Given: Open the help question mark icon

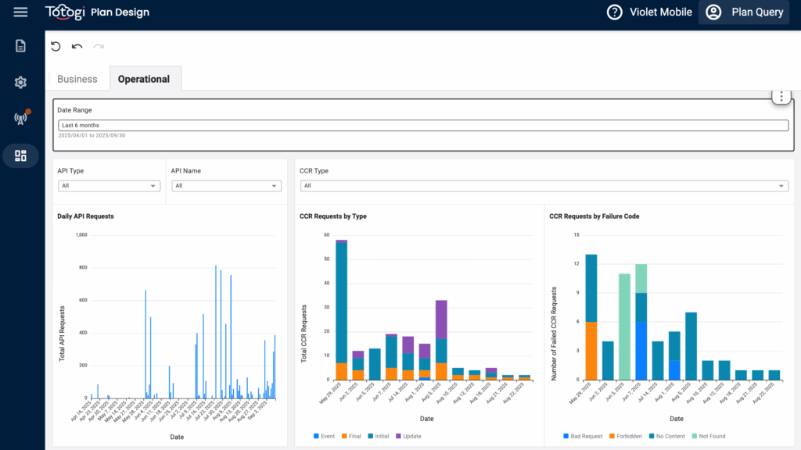Looking at the screenshot, I should coord(615,12).
